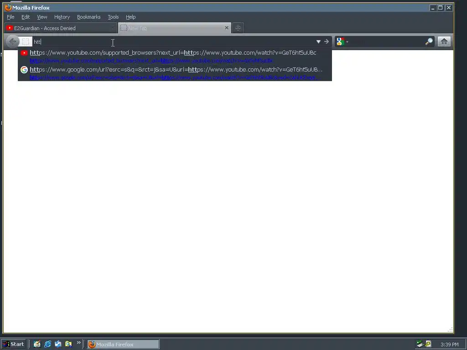Click into the URL address field
The image size is (467, 350).
click(173, 41)
